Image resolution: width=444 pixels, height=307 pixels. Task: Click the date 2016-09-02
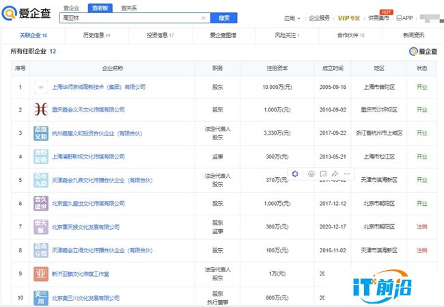tap(333, 109)
